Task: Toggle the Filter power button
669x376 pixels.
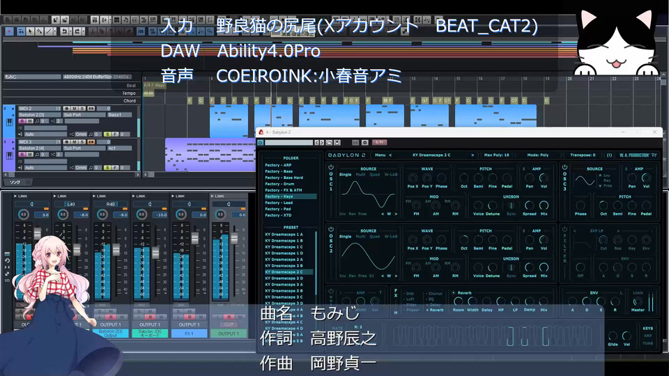Action: pyautogui.click(x=564, y=229)
